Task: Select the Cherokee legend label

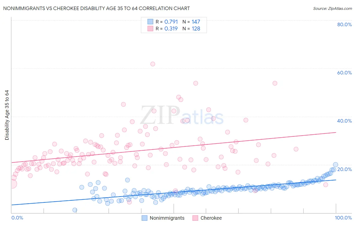Action: pos(211,218)
